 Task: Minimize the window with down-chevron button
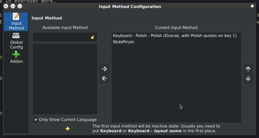(x=13, y=6)
